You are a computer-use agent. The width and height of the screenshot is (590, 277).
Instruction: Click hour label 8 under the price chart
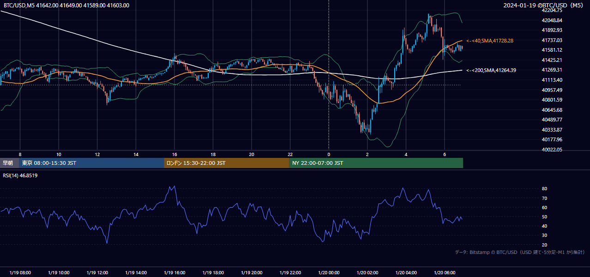(x=20, y=154)
